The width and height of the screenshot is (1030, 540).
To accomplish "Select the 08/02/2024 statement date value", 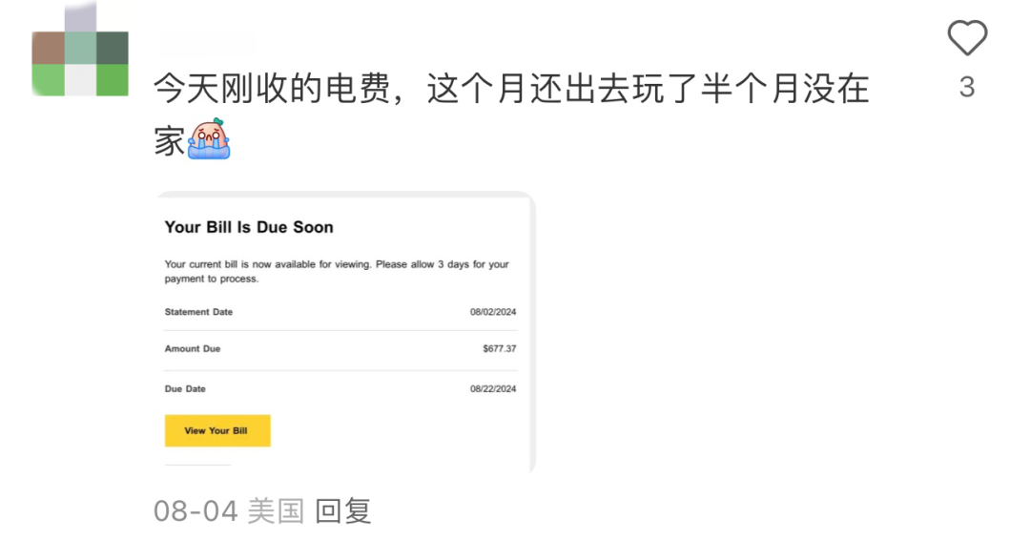I will [x=493, y=312].
